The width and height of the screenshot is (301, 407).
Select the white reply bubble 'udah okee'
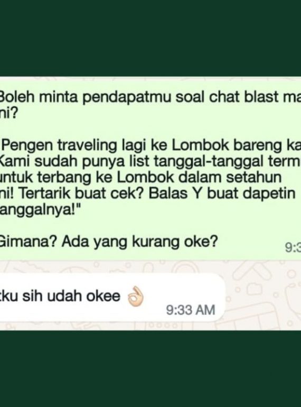(112, 298)
